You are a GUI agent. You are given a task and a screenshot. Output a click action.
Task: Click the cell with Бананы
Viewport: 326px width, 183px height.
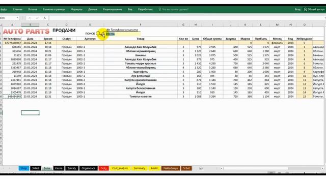point(141,55)
